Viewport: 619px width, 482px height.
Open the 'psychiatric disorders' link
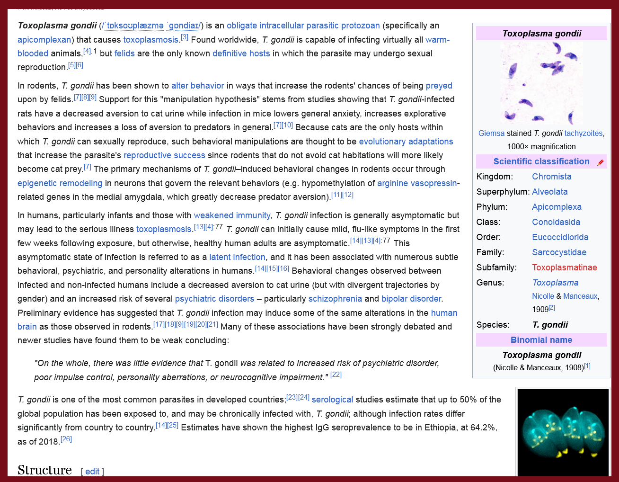(x=214, y=299)
